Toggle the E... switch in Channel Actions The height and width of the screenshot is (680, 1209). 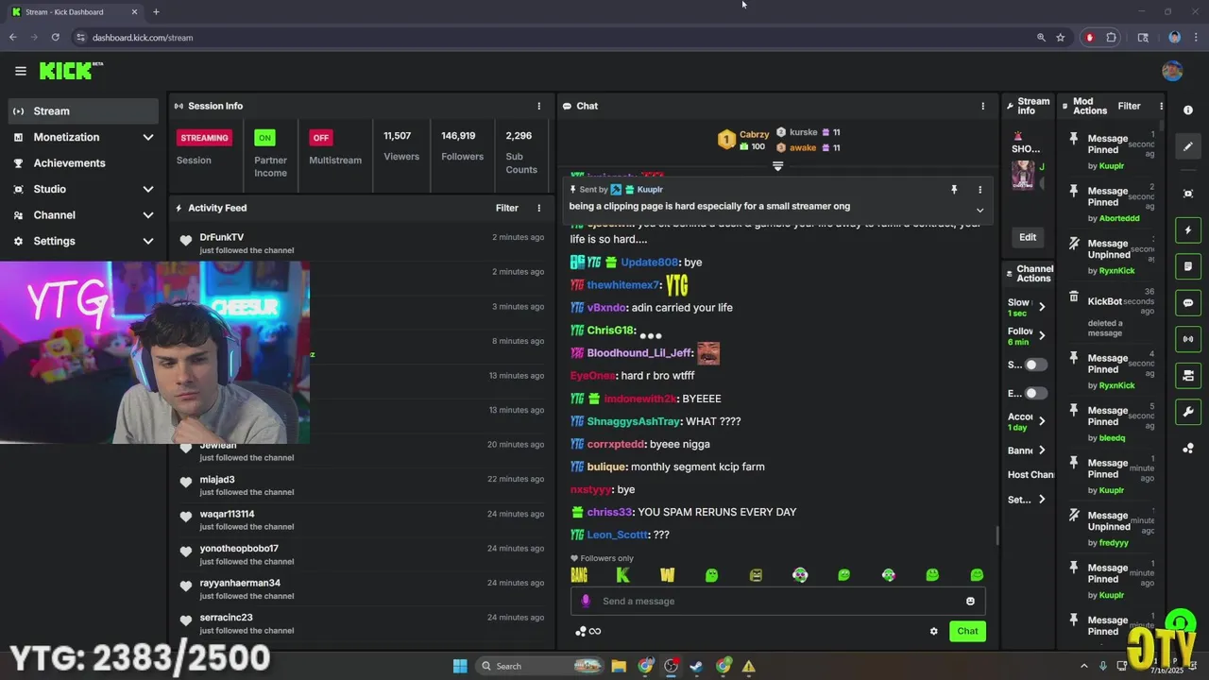(x=1037, y=393)
